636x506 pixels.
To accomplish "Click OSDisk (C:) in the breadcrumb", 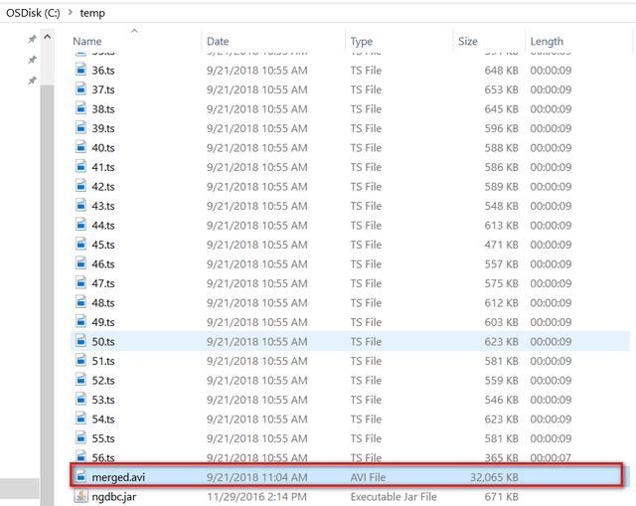I will pyautogui.click(x=33, y=13).
